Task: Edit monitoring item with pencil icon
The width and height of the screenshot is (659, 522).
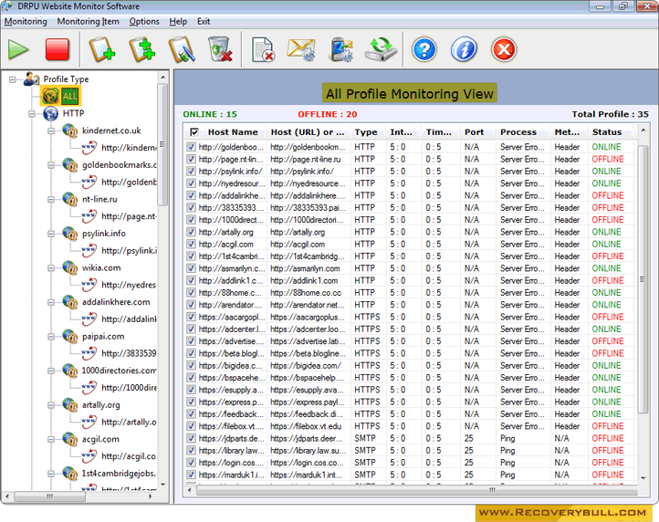Action: pos(182,49)
